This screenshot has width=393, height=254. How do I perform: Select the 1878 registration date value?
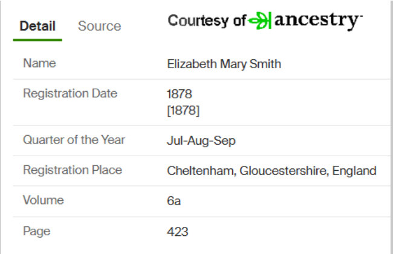tap(180, 94)
